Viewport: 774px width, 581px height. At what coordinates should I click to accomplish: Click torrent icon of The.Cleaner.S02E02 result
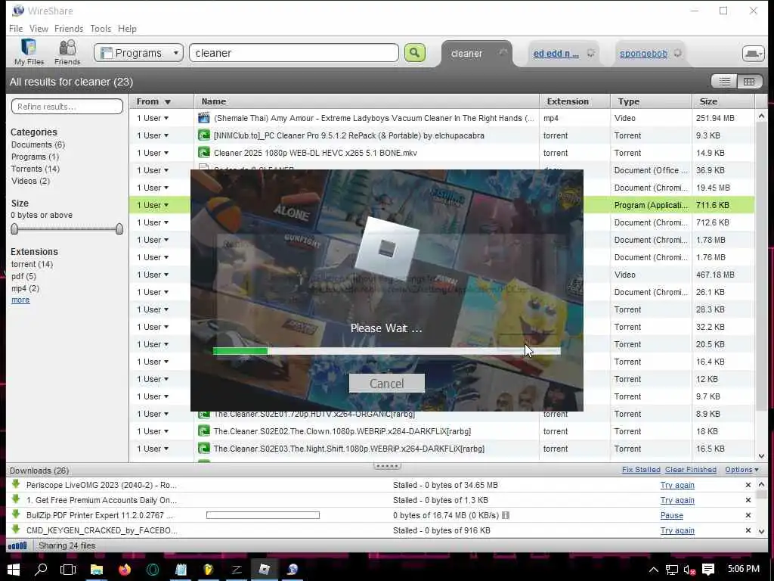[204, 431]
